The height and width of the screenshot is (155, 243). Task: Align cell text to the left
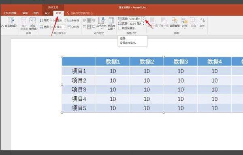(85, 21)
